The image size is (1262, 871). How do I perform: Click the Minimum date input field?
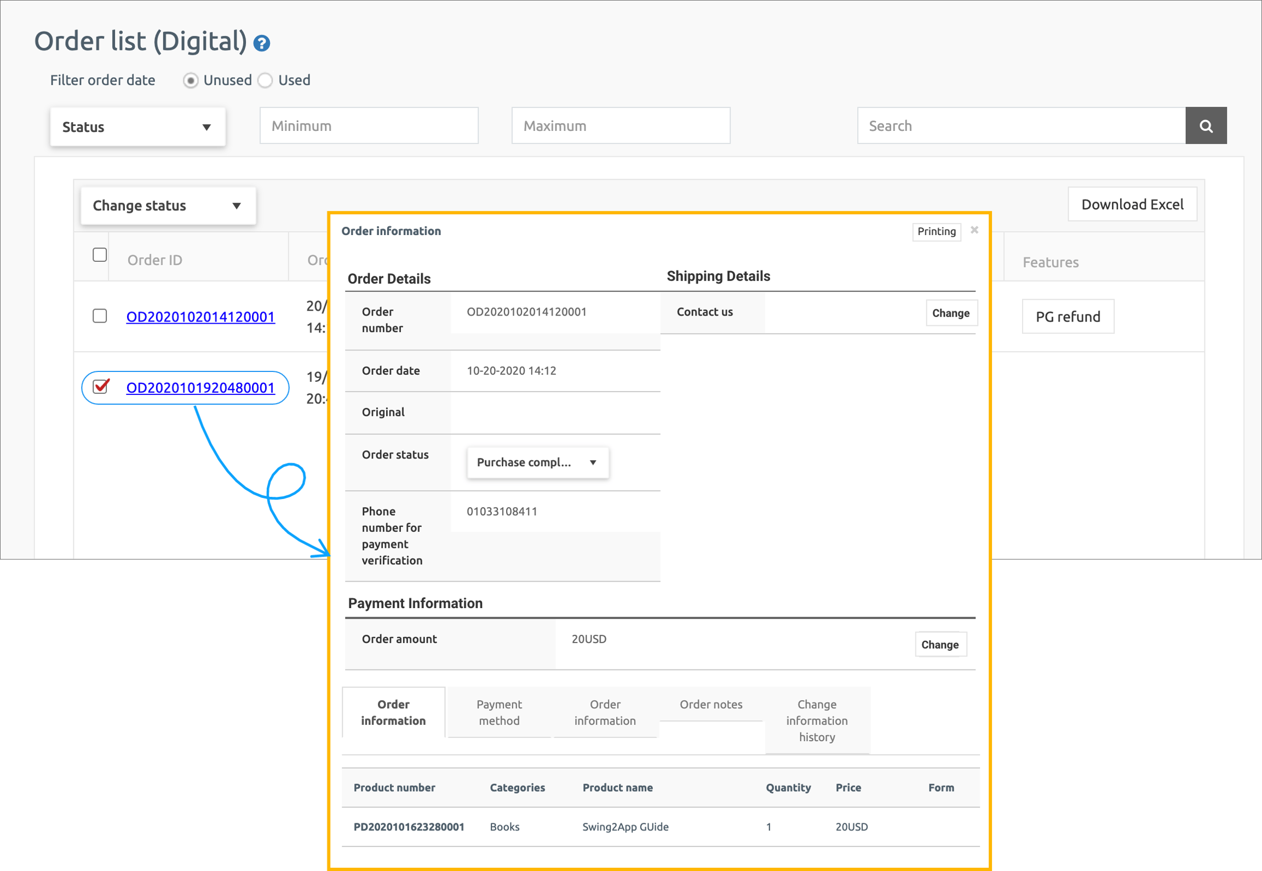click(369, 126)
